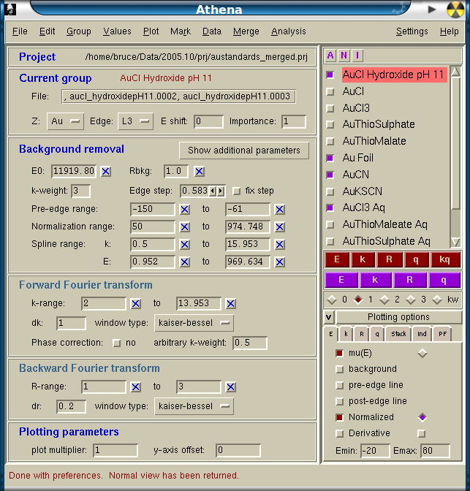Screen dimensions: 470x491
Task: Click the E shift input field
Action: pos(208,121)
